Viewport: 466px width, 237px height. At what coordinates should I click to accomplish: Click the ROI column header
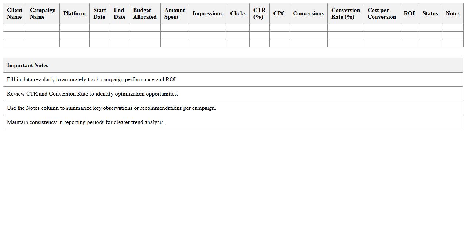[x=409, y=13]
